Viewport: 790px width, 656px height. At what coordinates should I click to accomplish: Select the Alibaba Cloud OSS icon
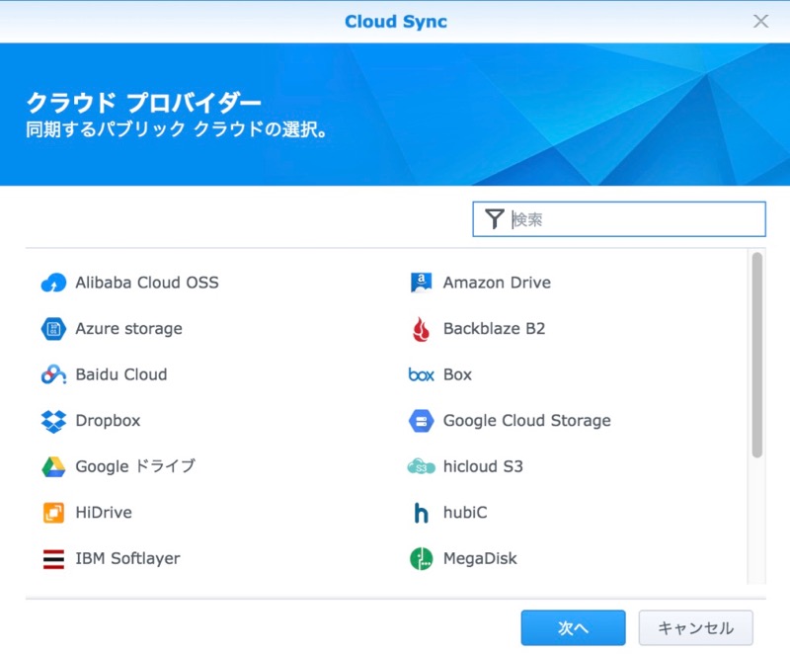53,283
